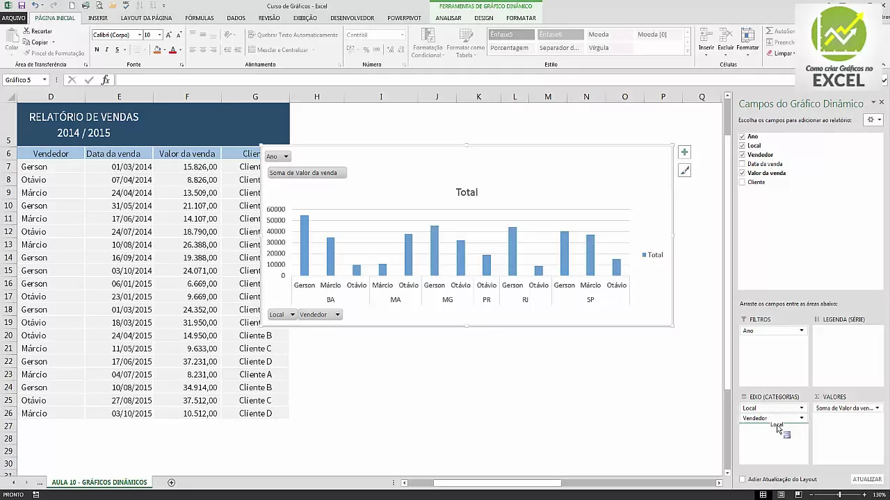
Task: Apply the Ênfase5 cell style
Action: click(x=511, y=34)
